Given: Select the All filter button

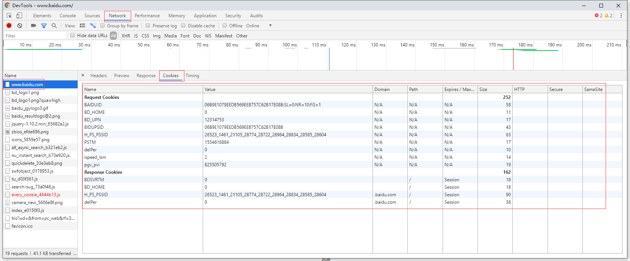Looking at the screenshot, I should coord(114,36).
